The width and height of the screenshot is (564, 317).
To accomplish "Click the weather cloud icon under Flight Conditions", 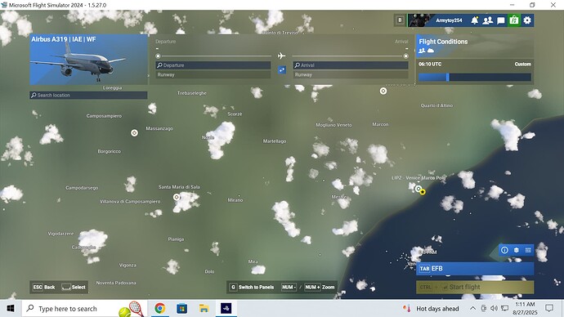I will [431, 51].
